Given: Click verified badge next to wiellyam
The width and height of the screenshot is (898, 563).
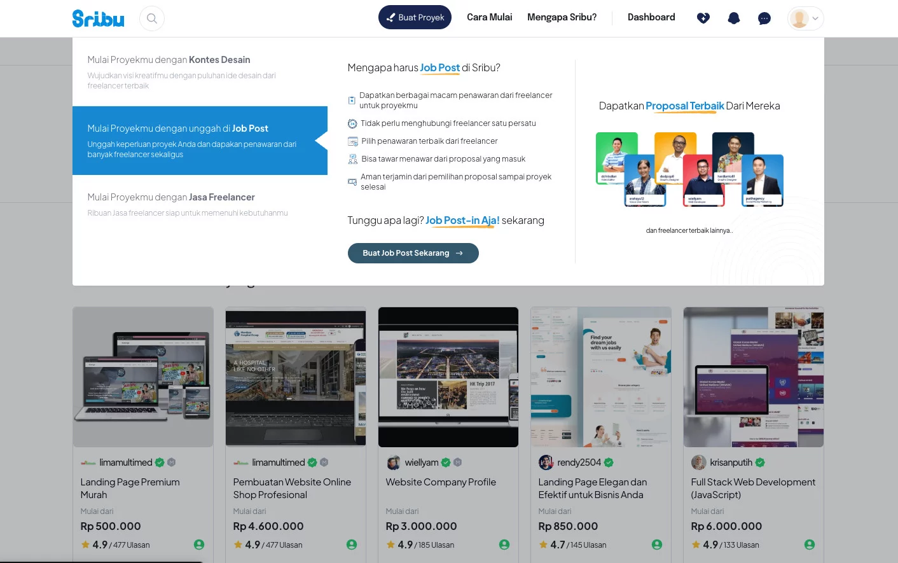Looking at the screenshot, I should click(x=446, y=462).
